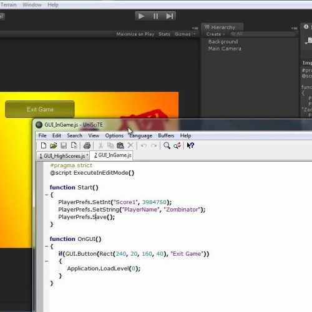
Task: Print the document with the printer icon
Action: coord(87,145)
